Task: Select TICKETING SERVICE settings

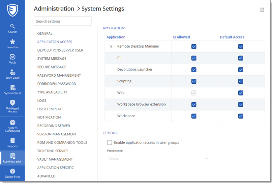Action: coord(53,151)
